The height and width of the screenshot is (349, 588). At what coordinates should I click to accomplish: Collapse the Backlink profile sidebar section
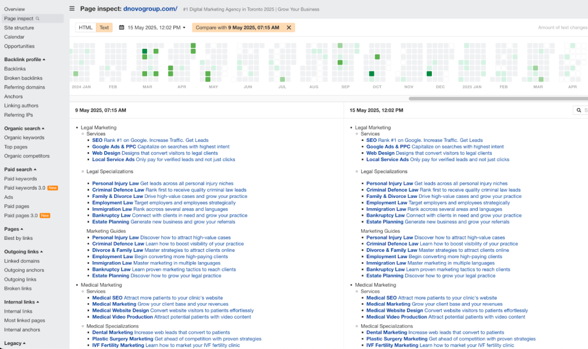coord(32,59)
